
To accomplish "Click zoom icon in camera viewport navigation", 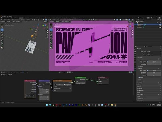I will (132, 30).
